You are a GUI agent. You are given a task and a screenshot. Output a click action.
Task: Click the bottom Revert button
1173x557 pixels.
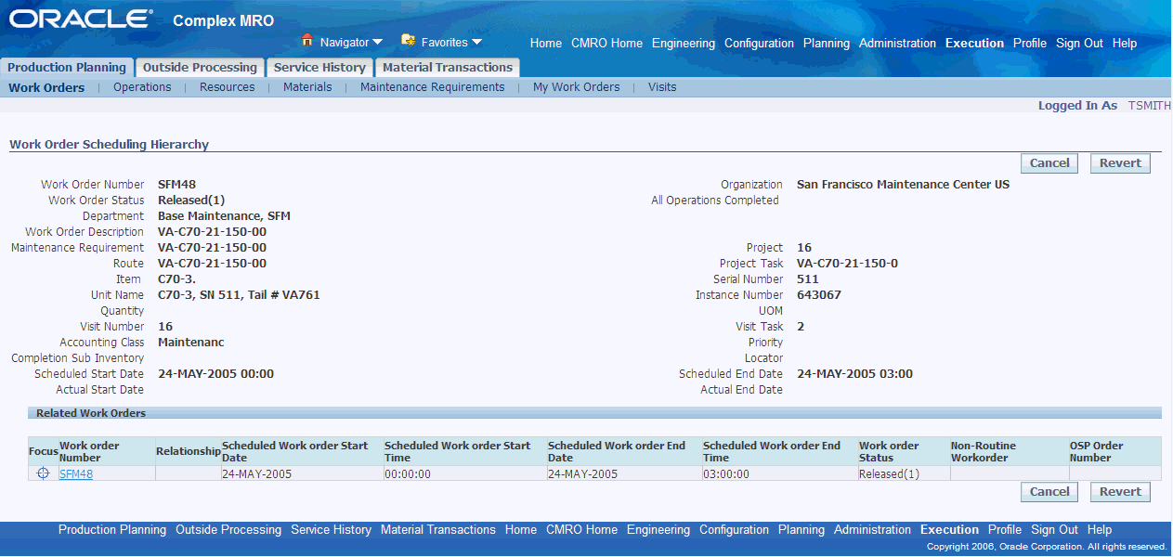[x=1120, y=492]
